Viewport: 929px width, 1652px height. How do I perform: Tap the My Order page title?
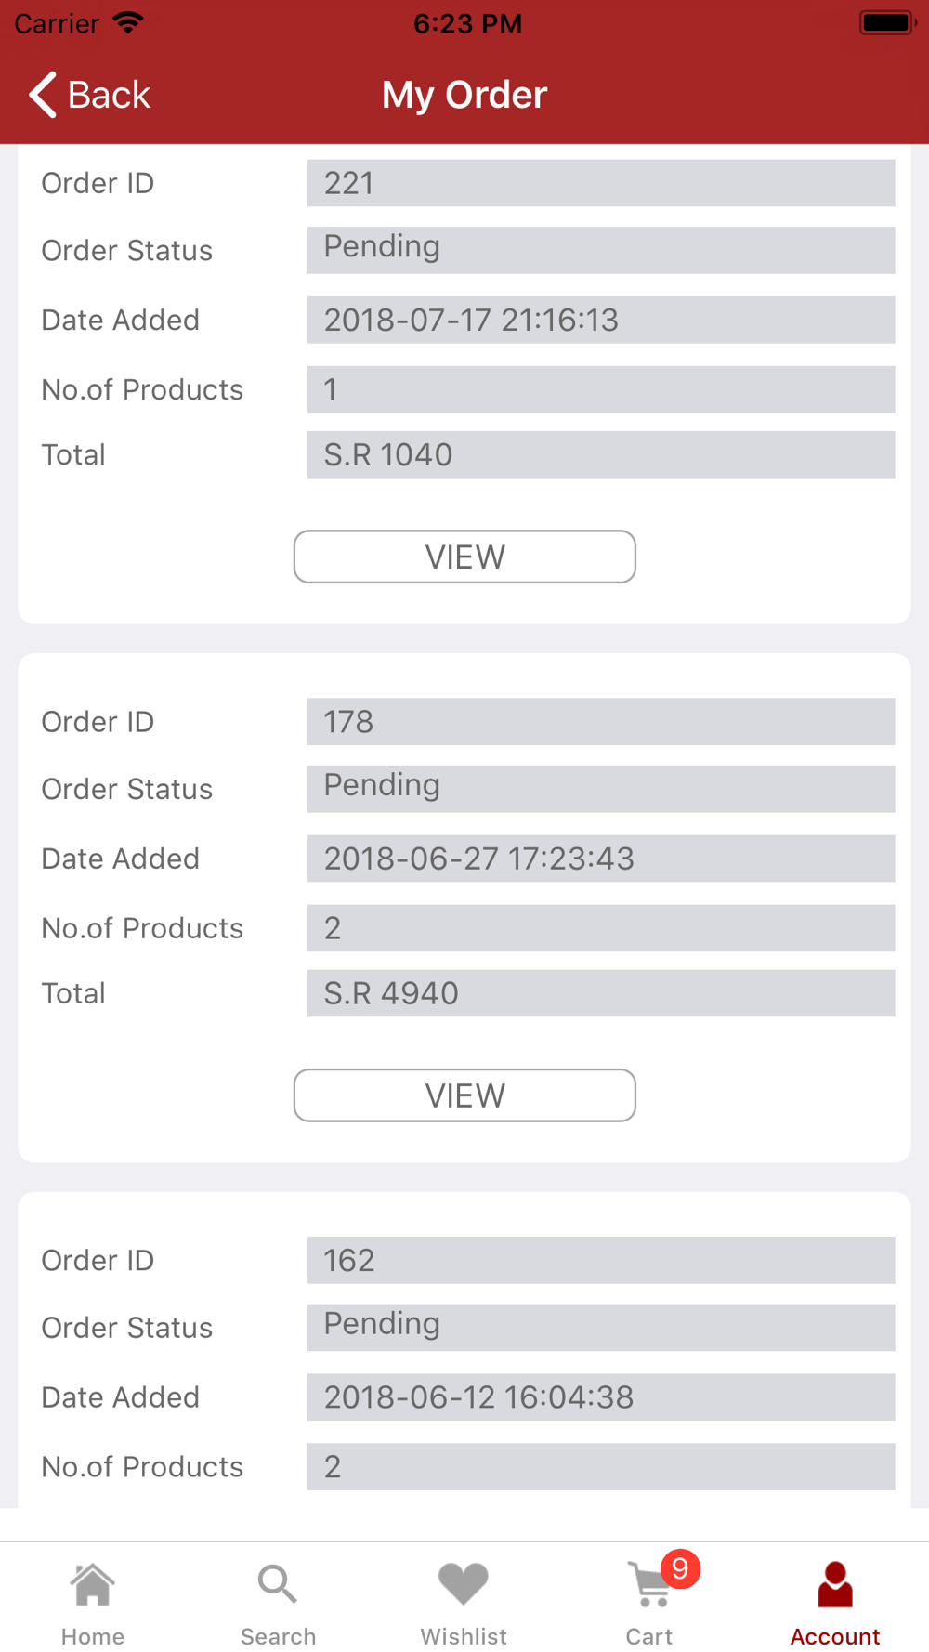pos(464,95)
